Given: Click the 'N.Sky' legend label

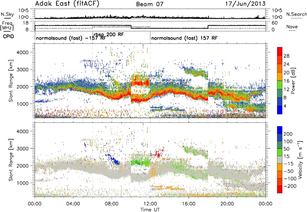Looking at the screenshot, I should [7, 15].
